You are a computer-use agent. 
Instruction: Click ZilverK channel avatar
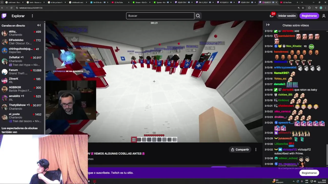tap(5, 80)
